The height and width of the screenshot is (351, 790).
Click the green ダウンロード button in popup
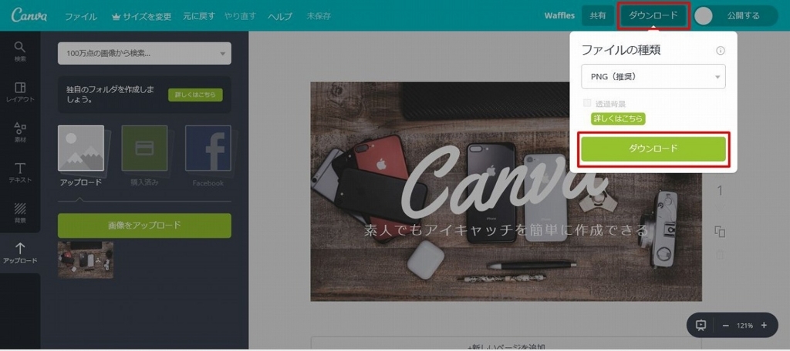coord(653,149)
